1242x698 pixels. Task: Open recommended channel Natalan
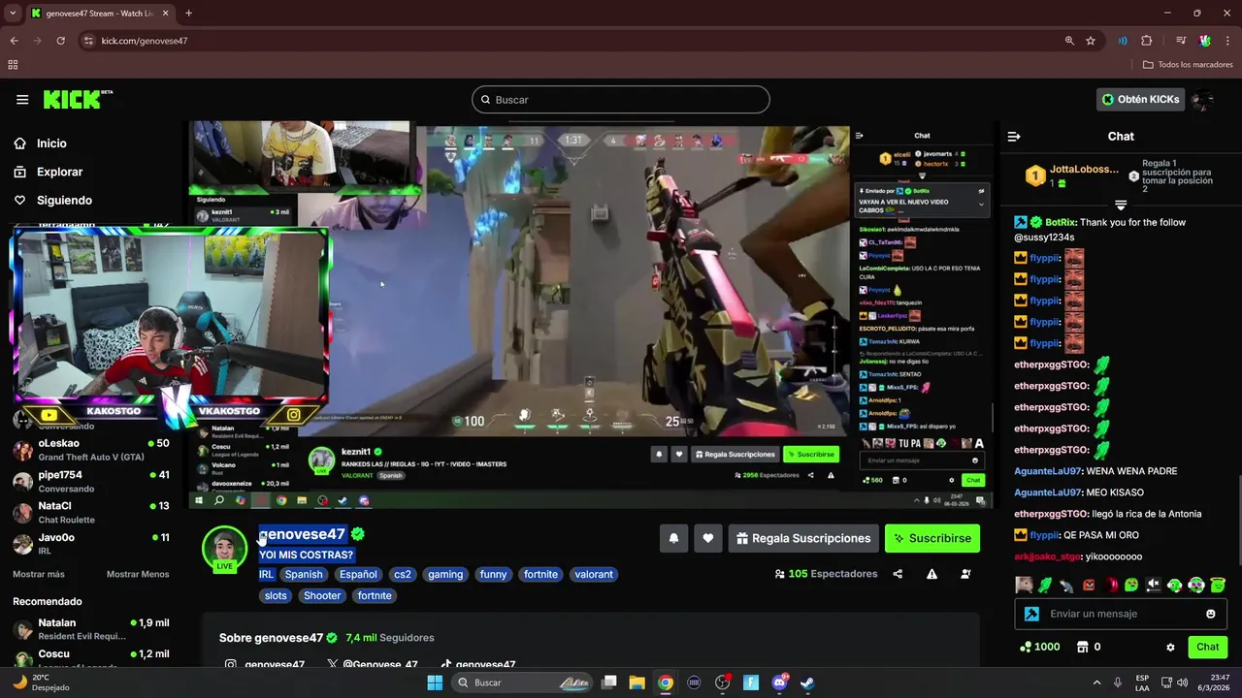[x=91, y=628]
